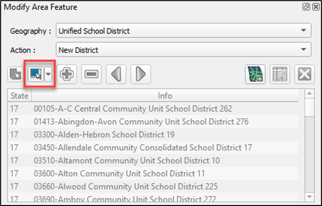Open the Geography combo box
The width and height of the screenshot is (322, 206).
(x=183, y=31)
